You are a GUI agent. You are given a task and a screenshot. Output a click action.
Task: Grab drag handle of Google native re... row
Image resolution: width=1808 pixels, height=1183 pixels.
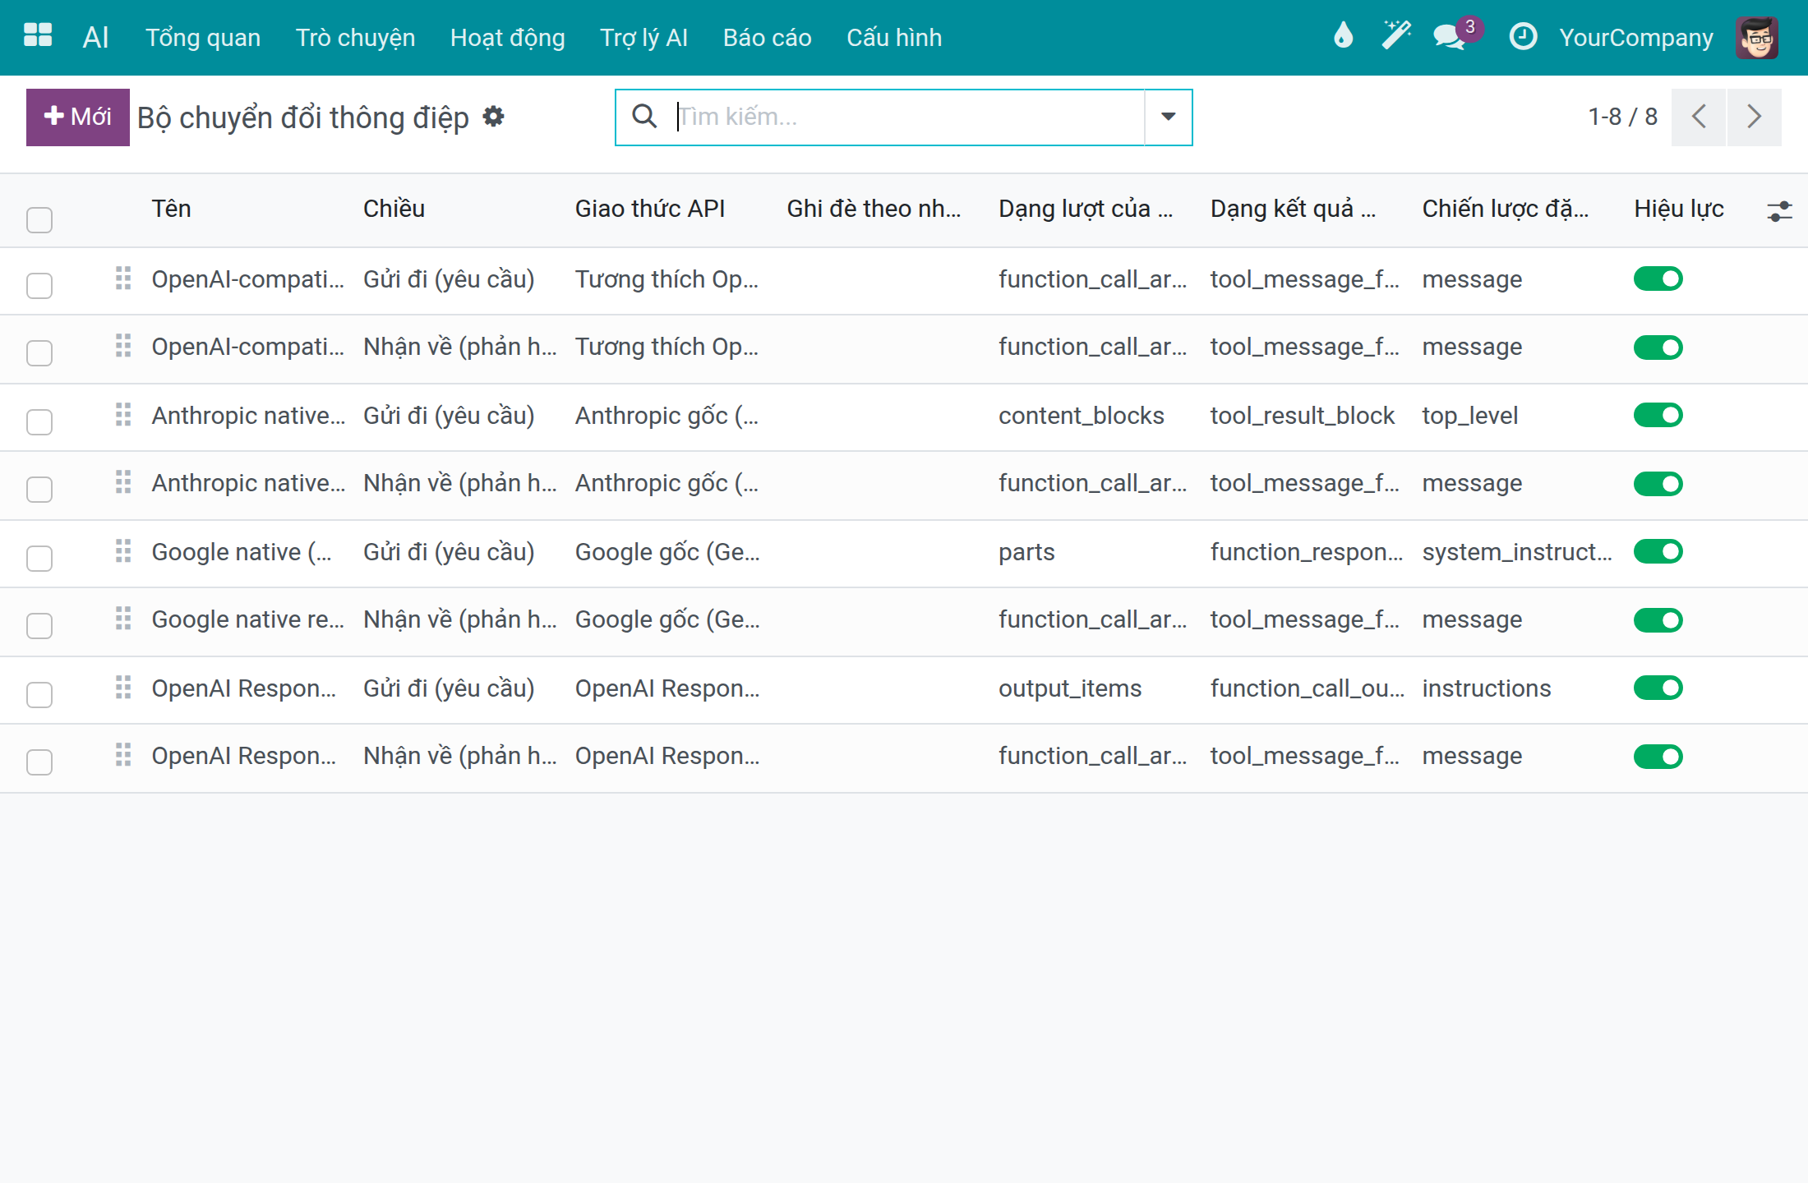[x=123, y=619]
